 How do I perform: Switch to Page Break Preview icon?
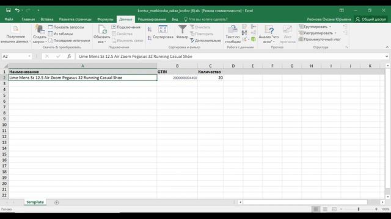click(334, 209)
